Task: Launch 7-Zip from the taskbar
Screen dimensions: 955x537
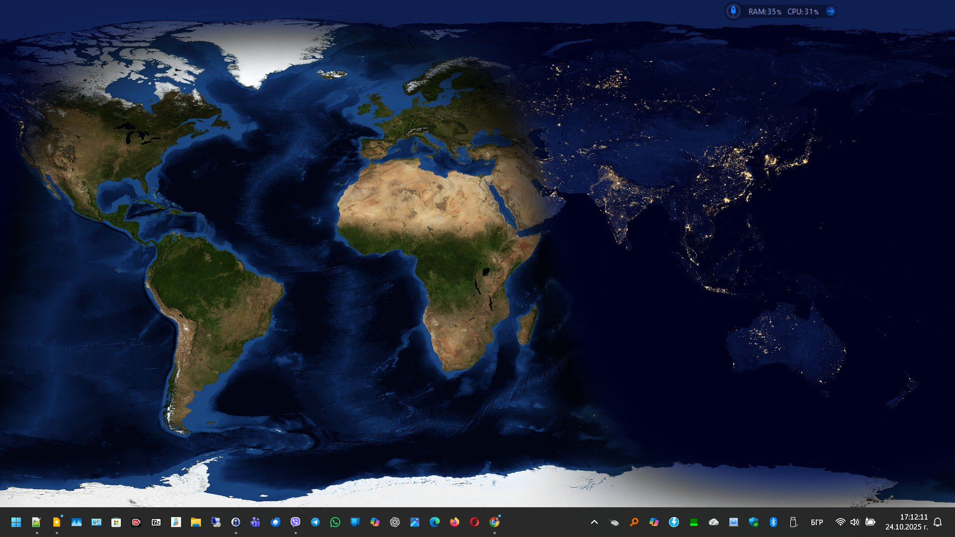Action: click(156, 522)
